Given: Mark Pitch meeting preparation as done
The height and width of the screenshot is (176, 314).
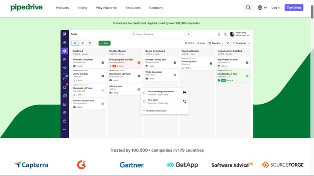Looking at the screenshot, I should click(144, 93).
